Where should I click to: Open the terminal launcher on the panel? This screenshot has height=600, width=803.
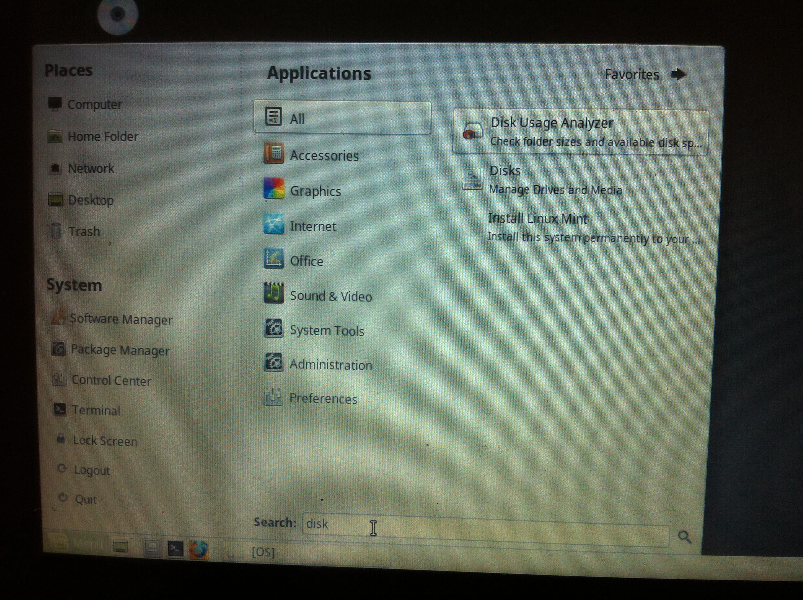175,549
